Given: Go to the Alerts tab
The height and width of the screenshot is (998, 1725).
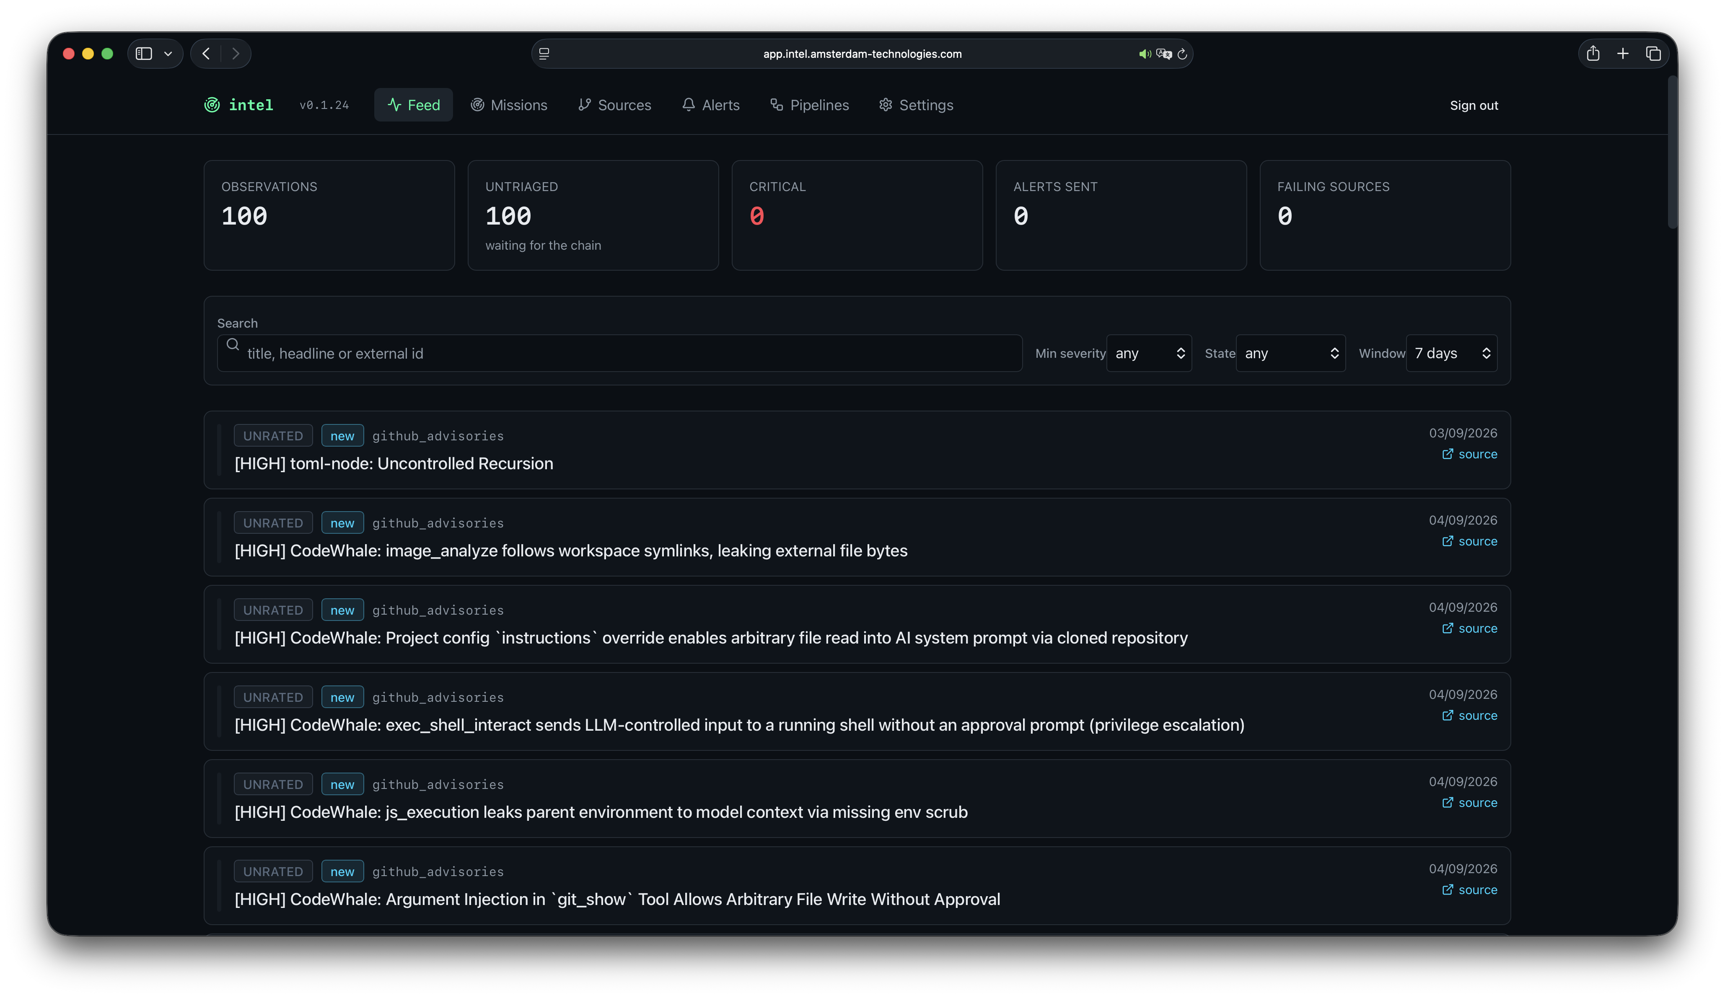Looking at the screenshot, I should pyautogui.click(x=710, y=105).
